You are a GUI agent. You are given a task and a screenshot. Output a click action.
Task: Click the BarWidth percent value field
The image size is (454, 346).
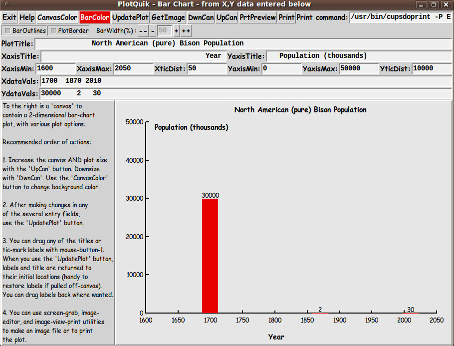click(165, 31)
